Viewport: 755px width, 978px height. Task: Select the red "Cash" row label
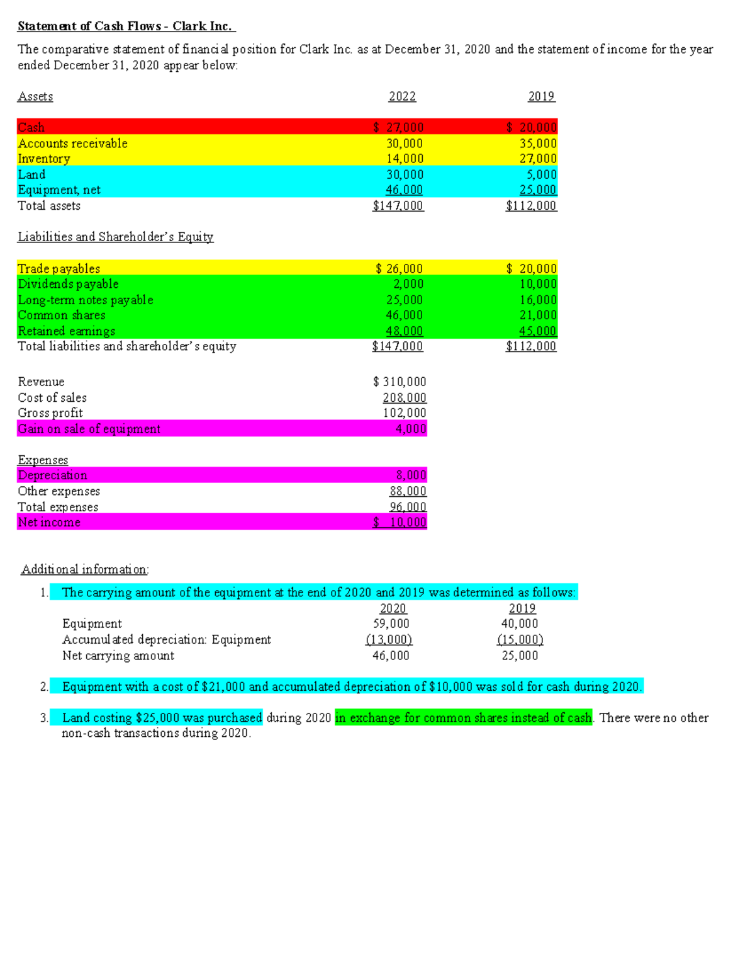31,127
